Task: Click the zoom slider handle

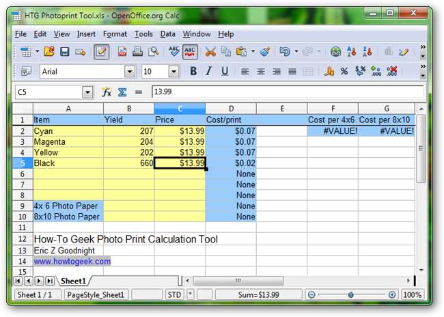Action: (351, 294)
